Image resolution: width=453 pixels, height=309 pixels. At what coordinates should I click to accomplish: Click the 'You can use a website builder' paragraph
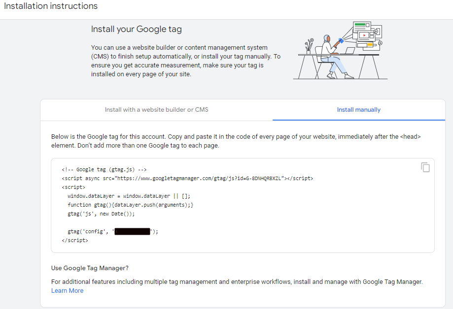coord(186,61)
